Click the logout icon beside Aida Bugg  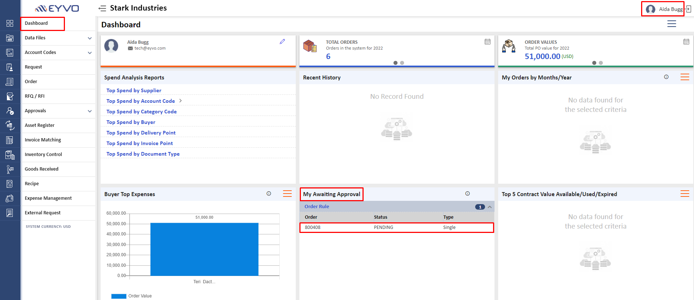click(688, 9)
